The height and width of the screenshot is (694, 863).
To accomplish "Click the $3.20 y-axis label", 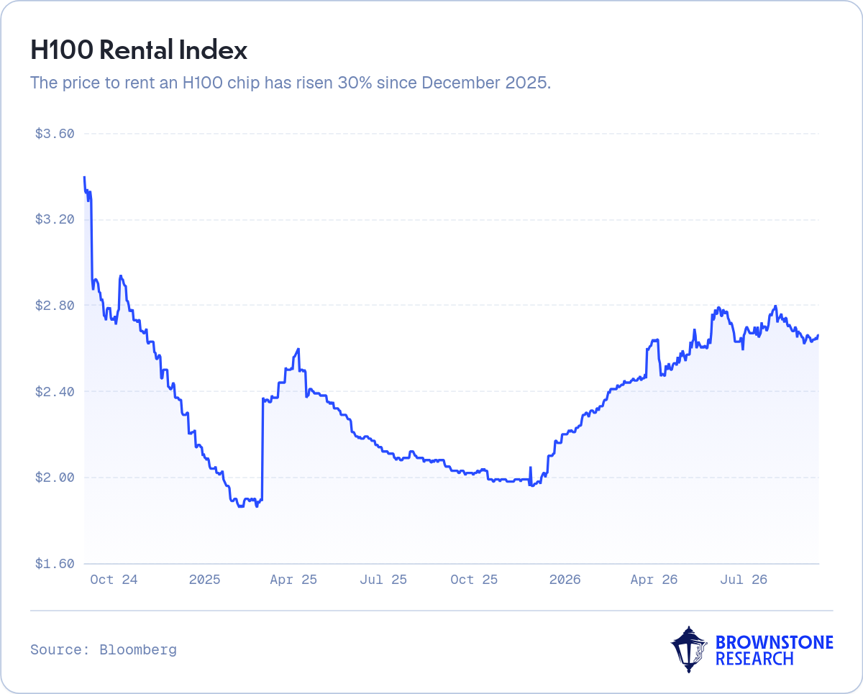I will point(55,219).
